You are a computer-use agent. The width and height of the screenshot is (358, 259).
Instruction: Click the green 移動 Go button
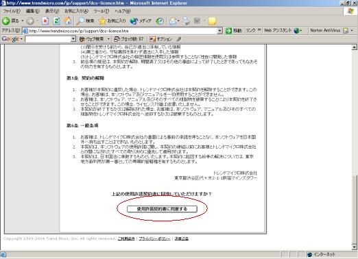pos(233,30)
